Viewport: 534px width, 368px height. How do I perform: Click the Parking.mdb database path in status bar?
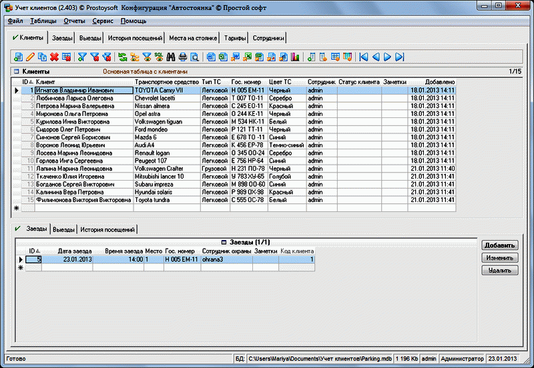[320, 359]
